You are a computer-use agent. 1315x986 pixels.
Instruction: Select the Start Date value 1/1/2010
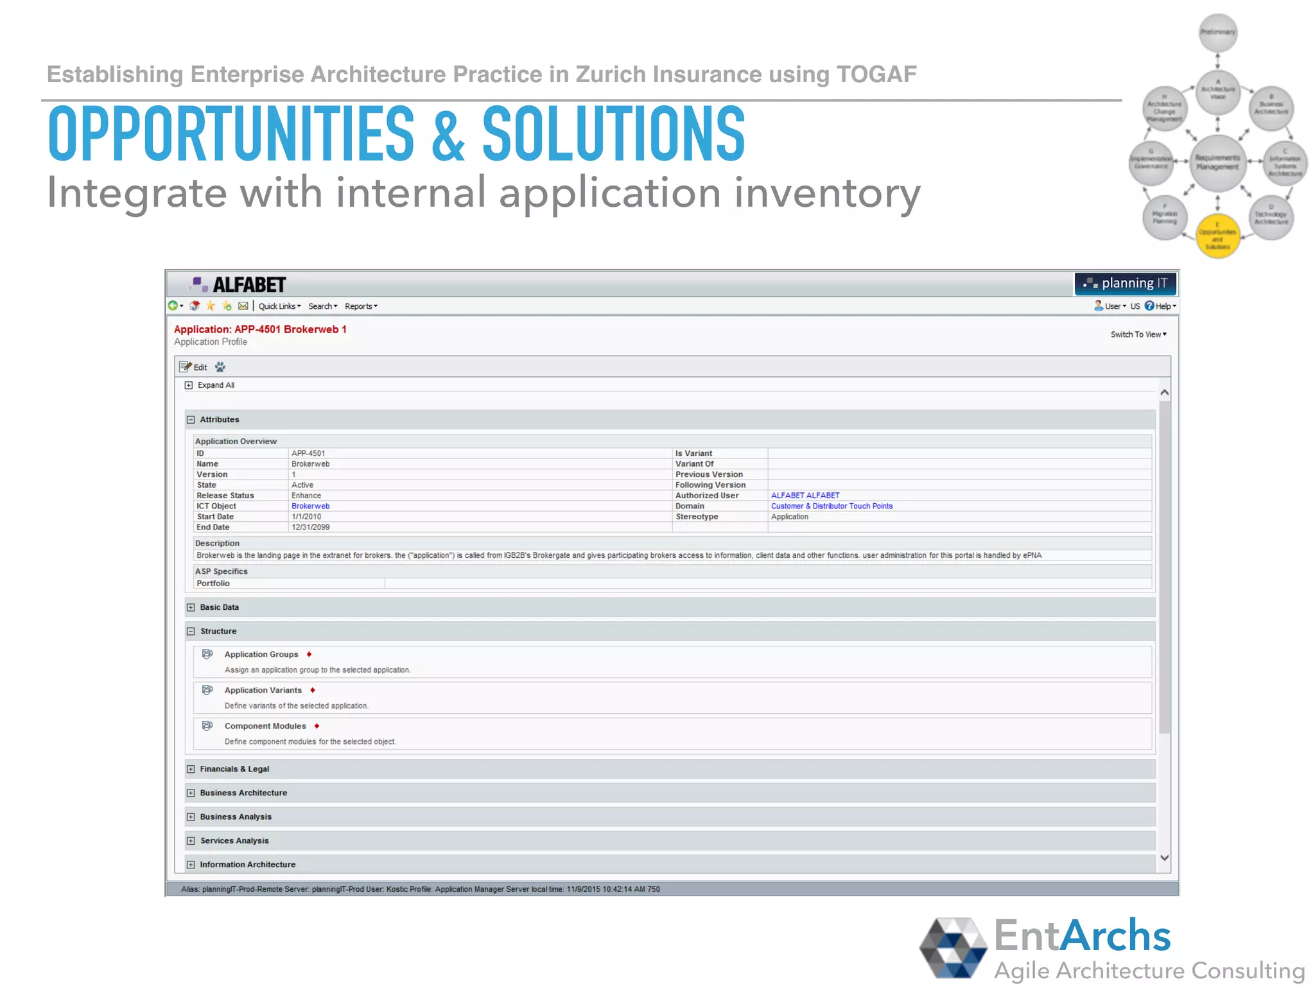[x=306, y=517]
